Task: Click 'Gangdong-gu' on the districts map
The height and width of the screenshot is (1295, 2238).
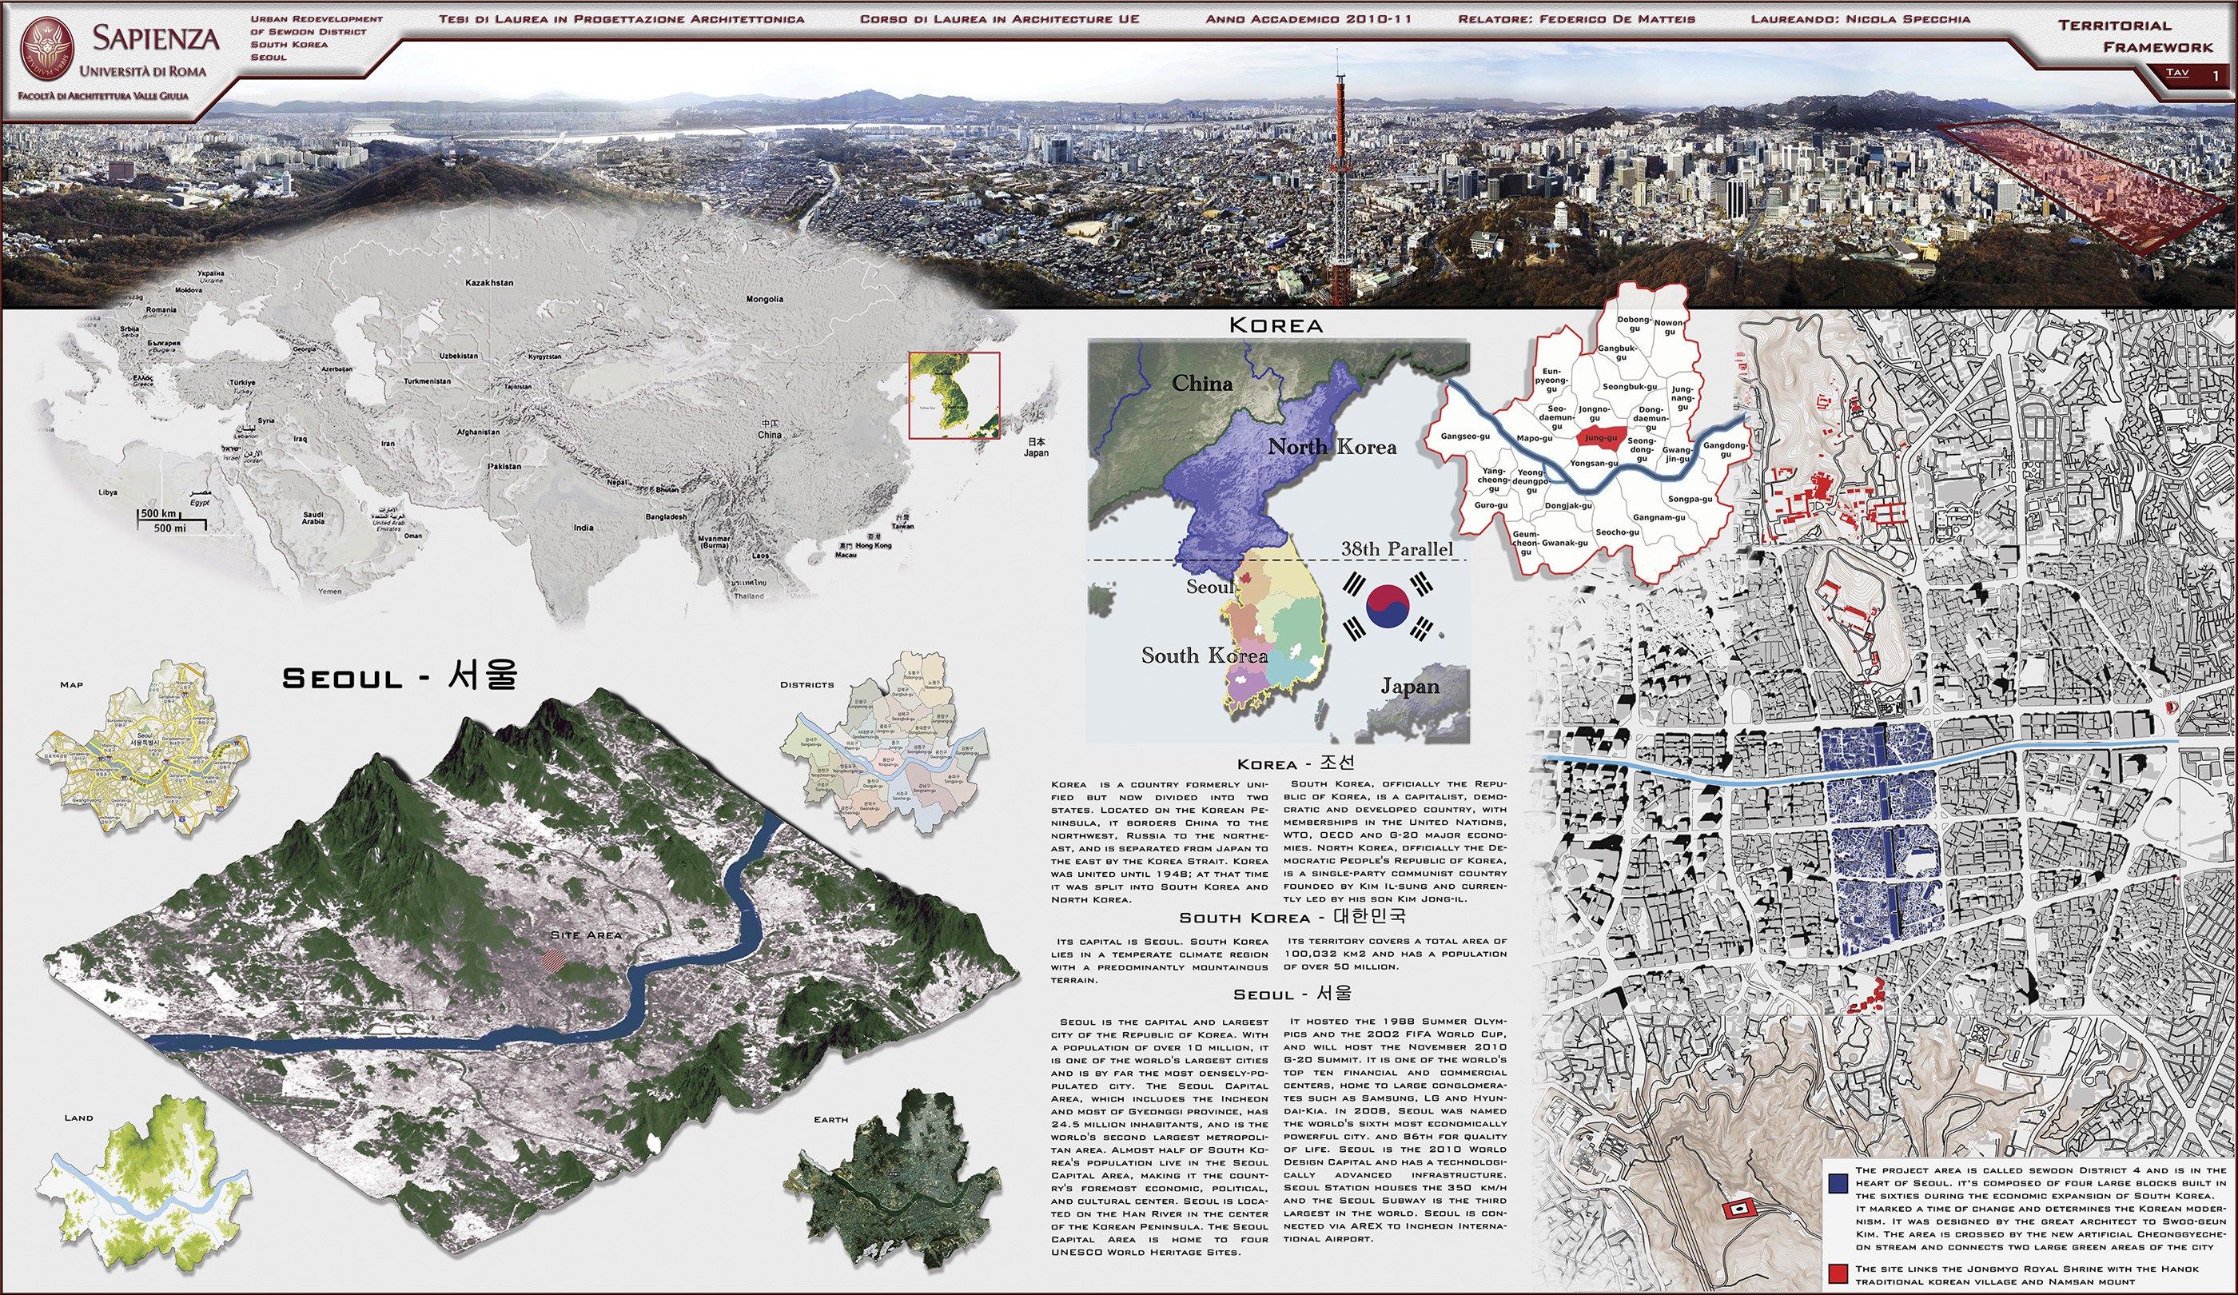Action: click(x=1726, y=449)
